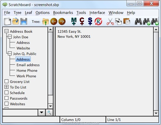Click the text 'New York, NY 10001'
Viewport: 161px width, 125px height.
[x=74, y=37]
